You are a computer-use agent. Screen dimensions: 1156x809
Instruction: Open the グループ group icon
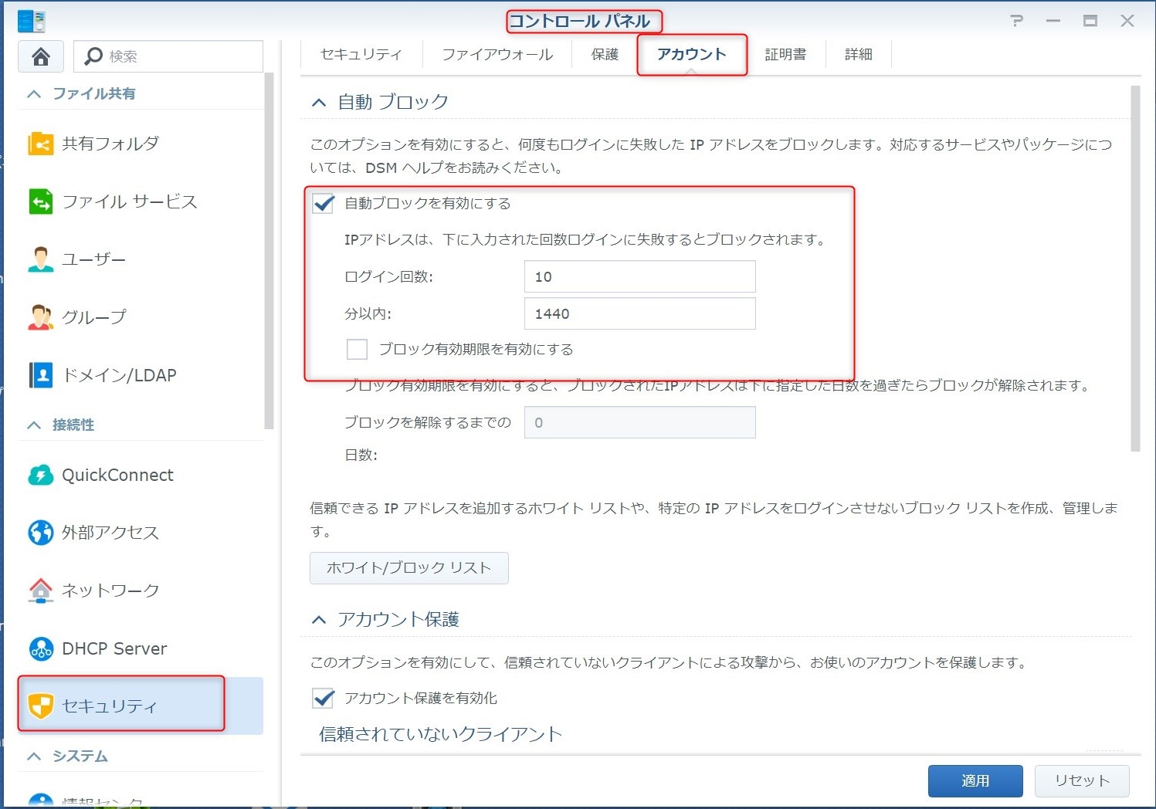(40, 317)
